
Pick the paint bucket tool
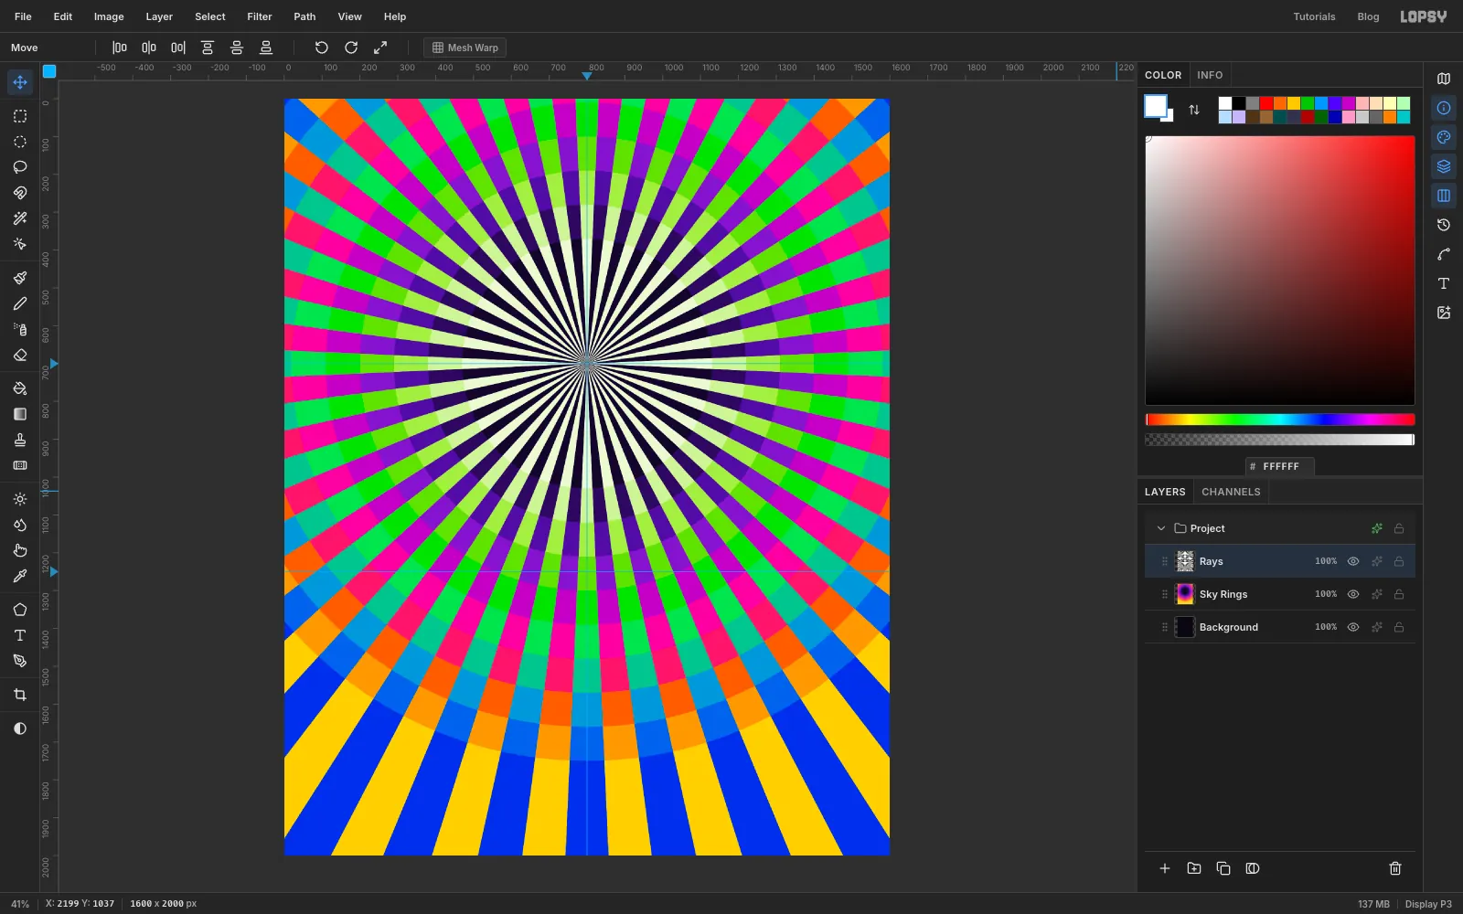[20, 388]
